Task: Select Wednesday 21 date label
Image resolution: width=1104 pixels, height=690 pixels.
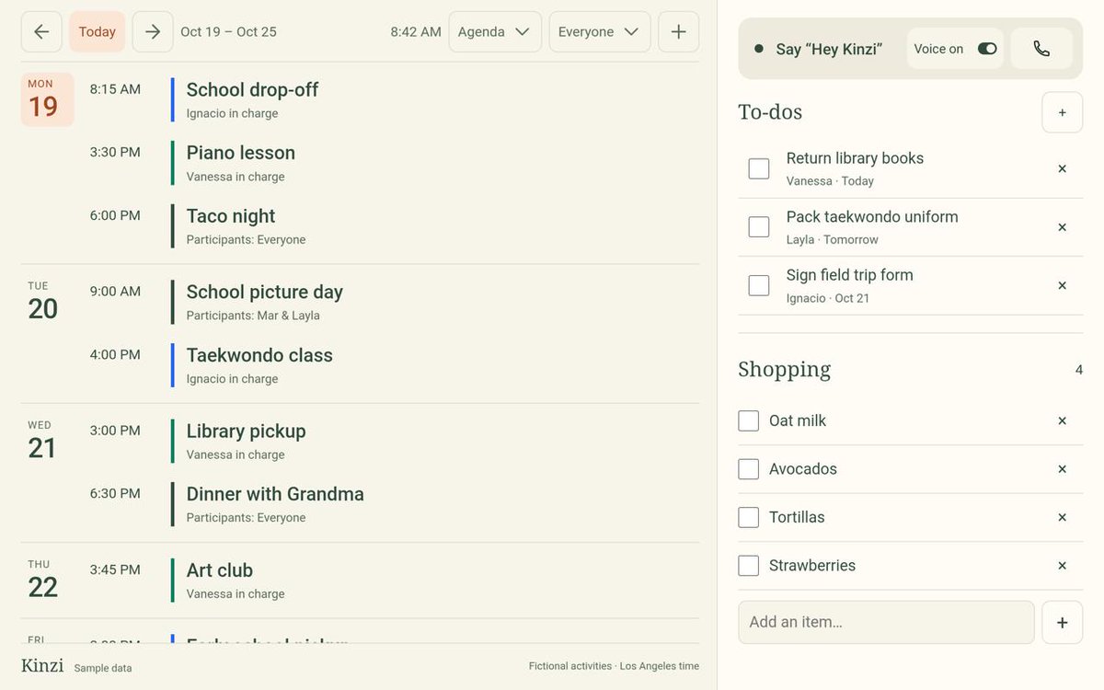Action: 42,441
